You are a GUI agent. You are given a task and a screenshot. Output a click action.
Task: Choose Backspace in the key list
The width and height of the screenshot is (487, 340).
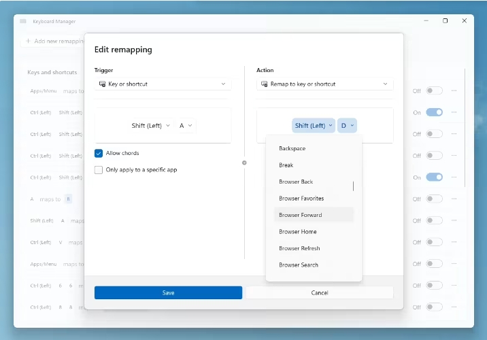pos(292,148)
